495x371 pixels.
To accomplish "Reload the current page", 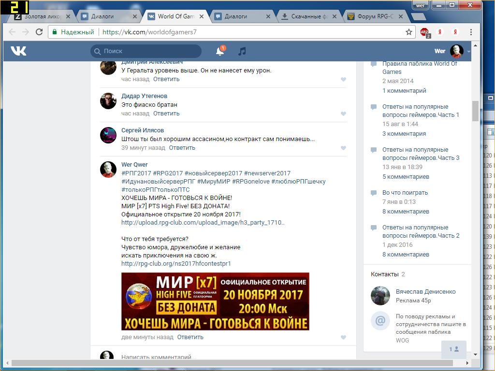I will coord(39,32).
